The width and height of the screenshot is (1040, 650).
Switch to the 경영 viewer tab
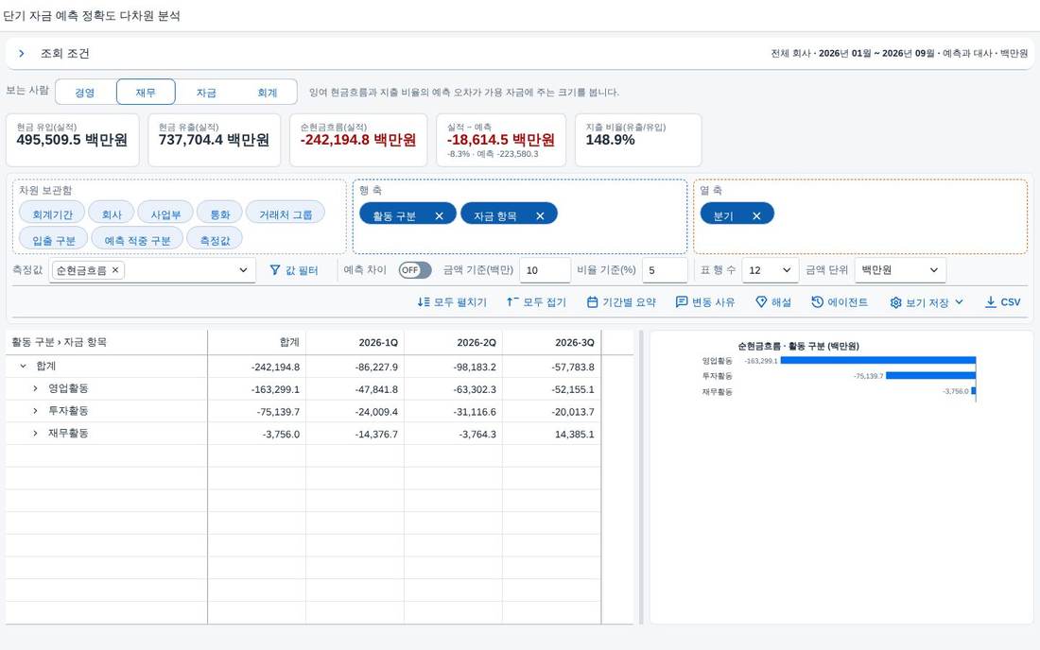click(x=85, y=92)
